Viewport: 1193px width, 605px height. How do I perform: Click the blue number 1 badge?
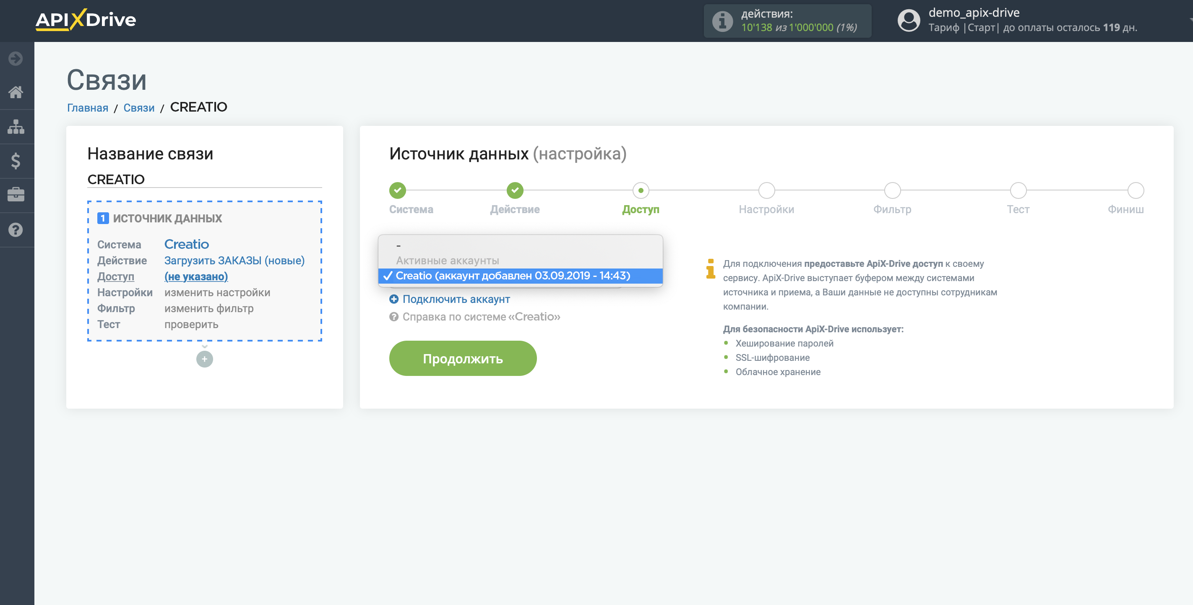coord(103,218)
